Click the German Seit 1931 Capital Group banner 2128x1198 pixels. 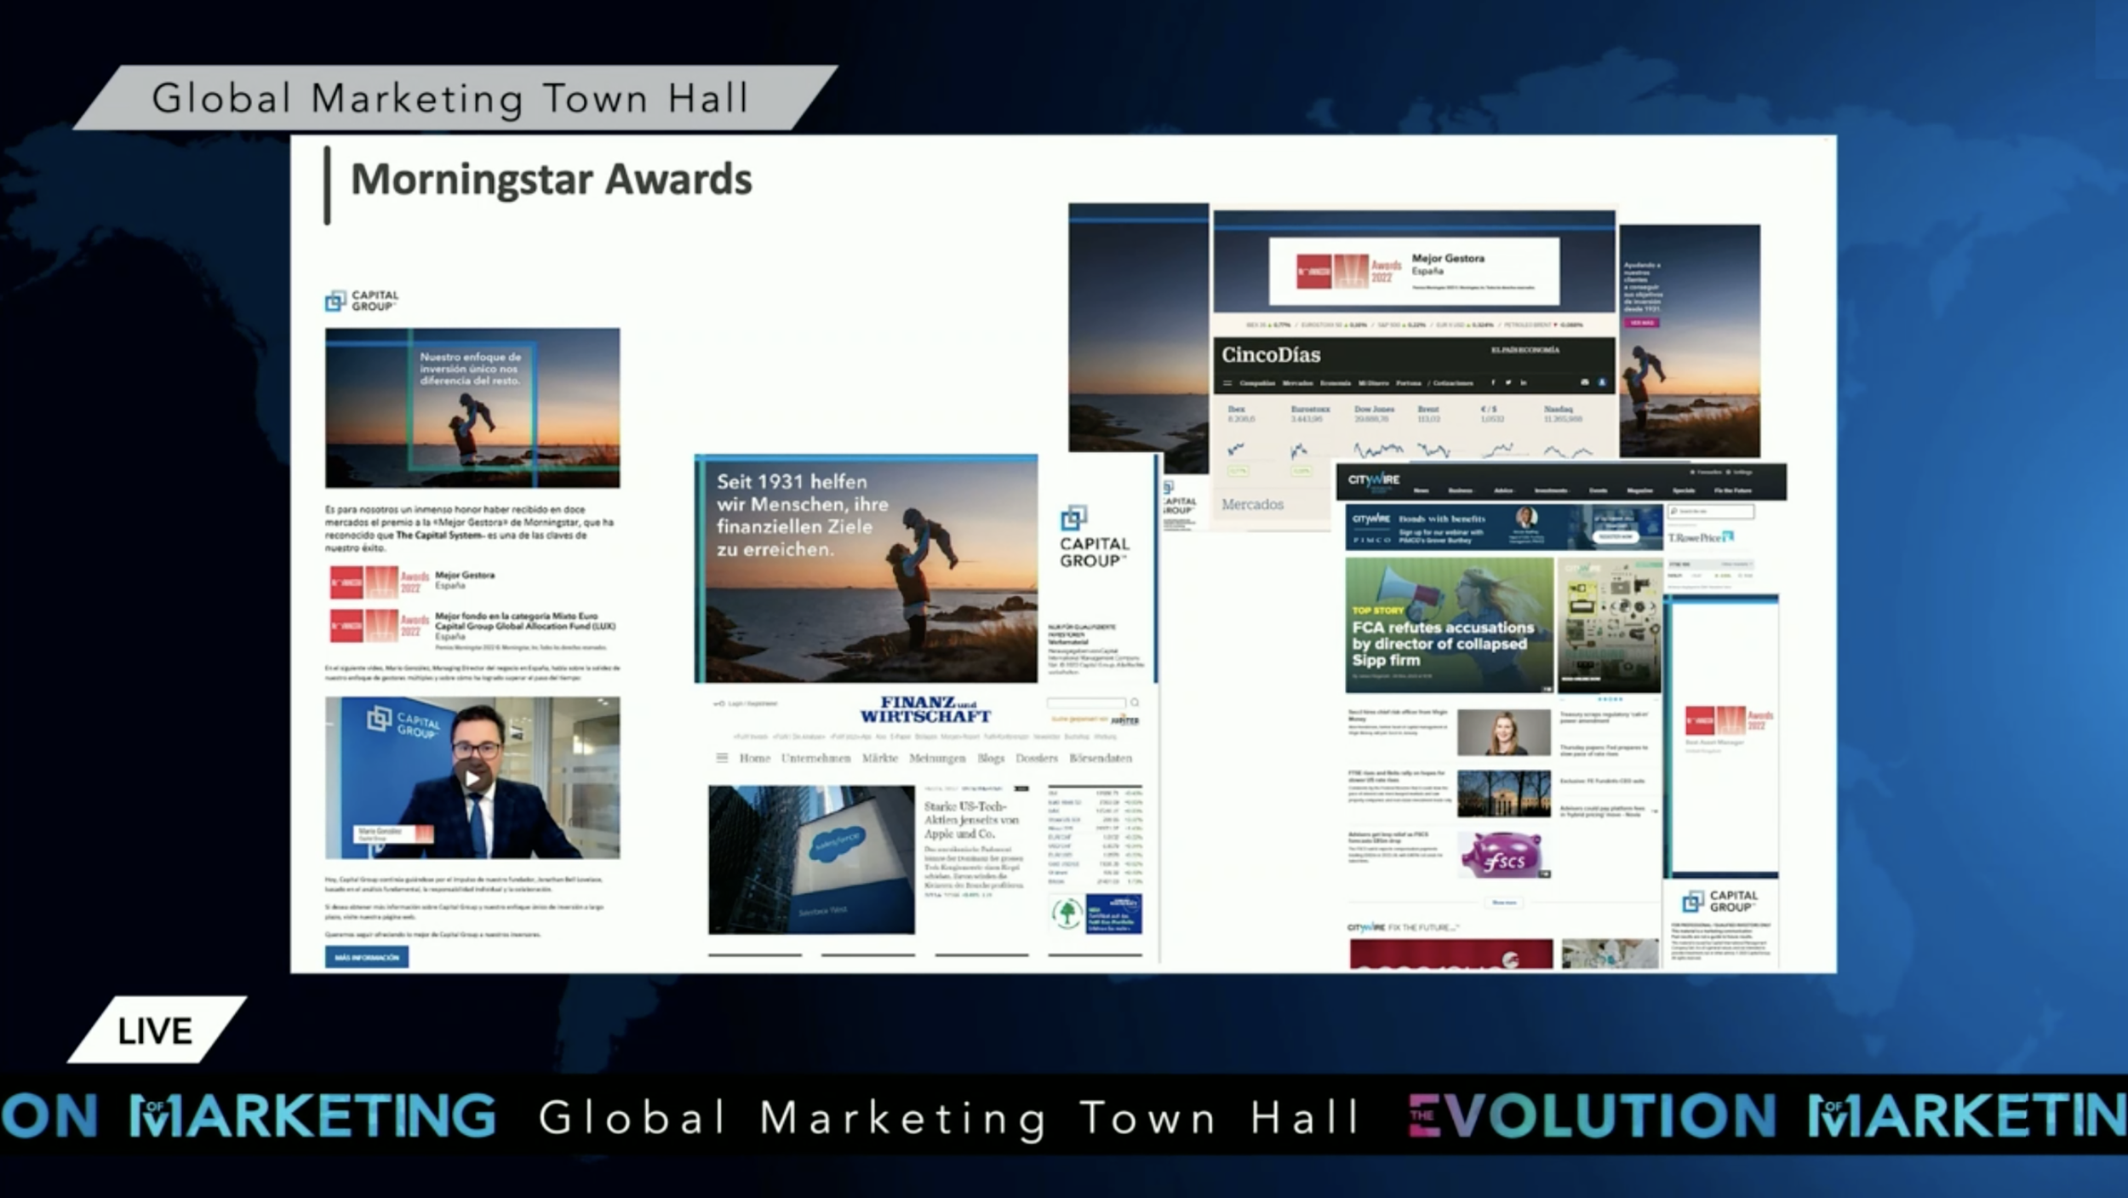pos(867,569)
